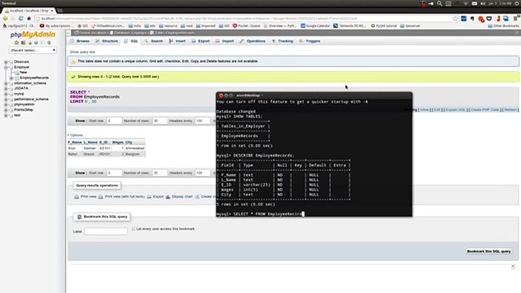Click the Print view printer icon

click(77, 197)
